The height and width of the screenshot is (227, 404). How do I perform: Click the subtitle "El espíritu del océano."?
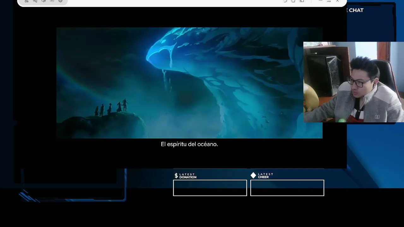click(x=189, y=144)
